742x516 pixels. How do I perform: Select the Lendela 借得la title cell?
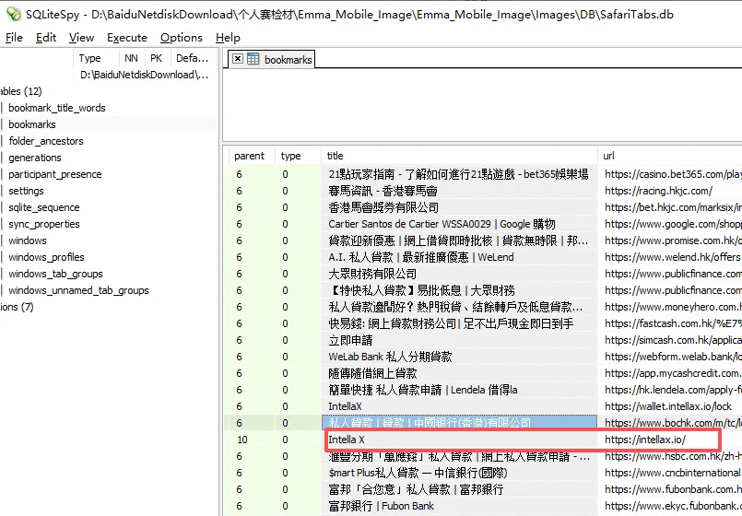click(x=460, y=390)
